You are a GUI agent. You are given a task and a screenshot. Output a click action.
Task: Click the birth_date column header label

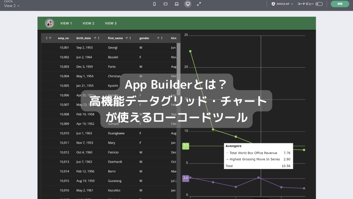(x=84, y=38)
